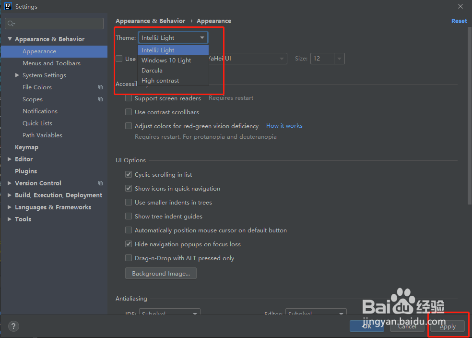Expand the Tools node arrow
This screenshot has width=472, height=338.
coord(9,219)
